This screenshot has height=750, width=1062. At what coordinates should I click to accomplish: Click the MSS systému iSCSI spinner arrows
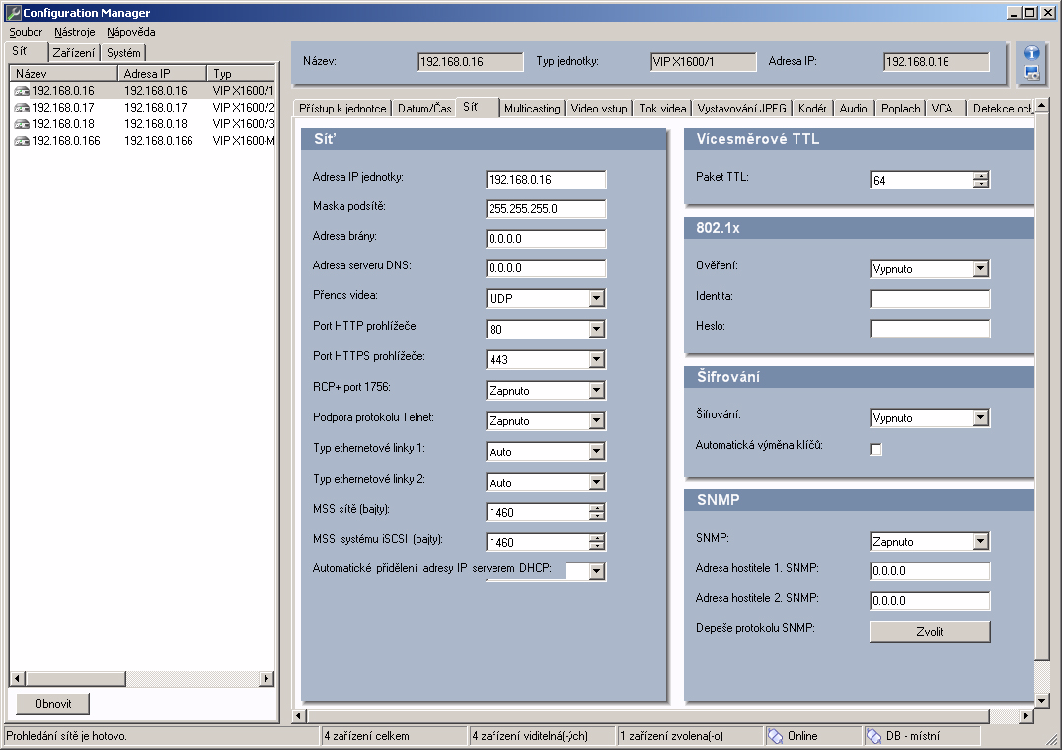pos(596,542)
